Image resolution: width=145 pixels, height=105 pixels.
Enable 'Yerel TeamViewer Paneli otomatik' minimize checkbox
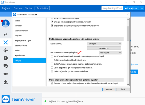point(52,56)
